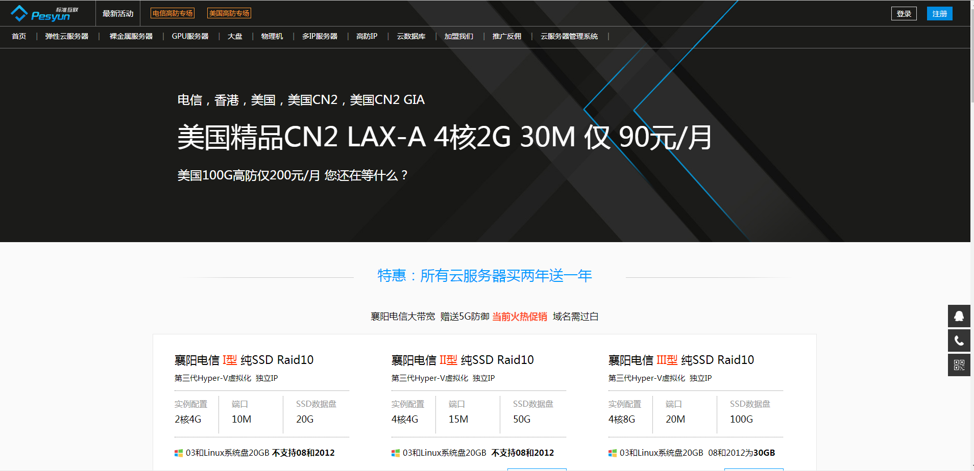
Task: Click the phone contact floating icon
Action: (x=959, y=341)
